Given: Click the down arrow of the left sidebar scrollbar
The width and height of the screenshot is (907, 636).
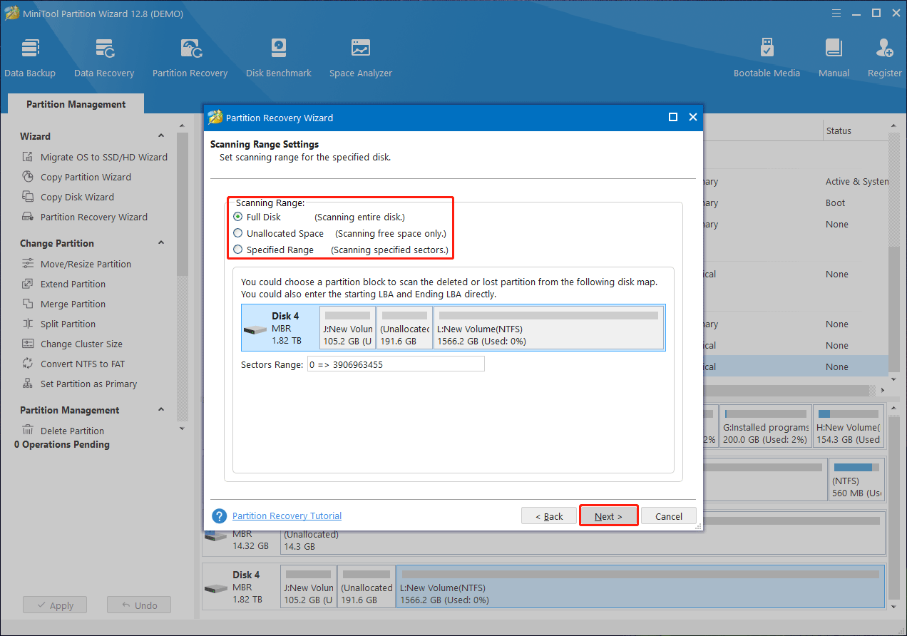Looking at the screenshot, I should tap(182, 429).
